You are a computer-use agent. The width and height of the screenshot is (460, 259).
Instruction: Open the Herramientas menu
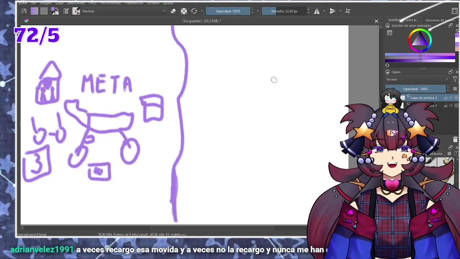[x=111, y=3]
